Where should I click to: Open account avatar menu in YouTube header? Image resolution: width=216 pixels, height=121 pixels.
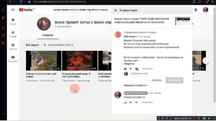point(206,10)
